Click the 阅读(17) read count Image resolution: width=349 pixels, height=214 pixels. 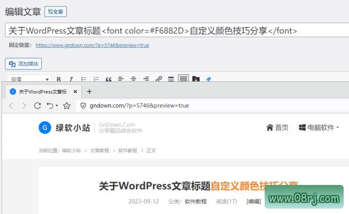click(227, 202)
